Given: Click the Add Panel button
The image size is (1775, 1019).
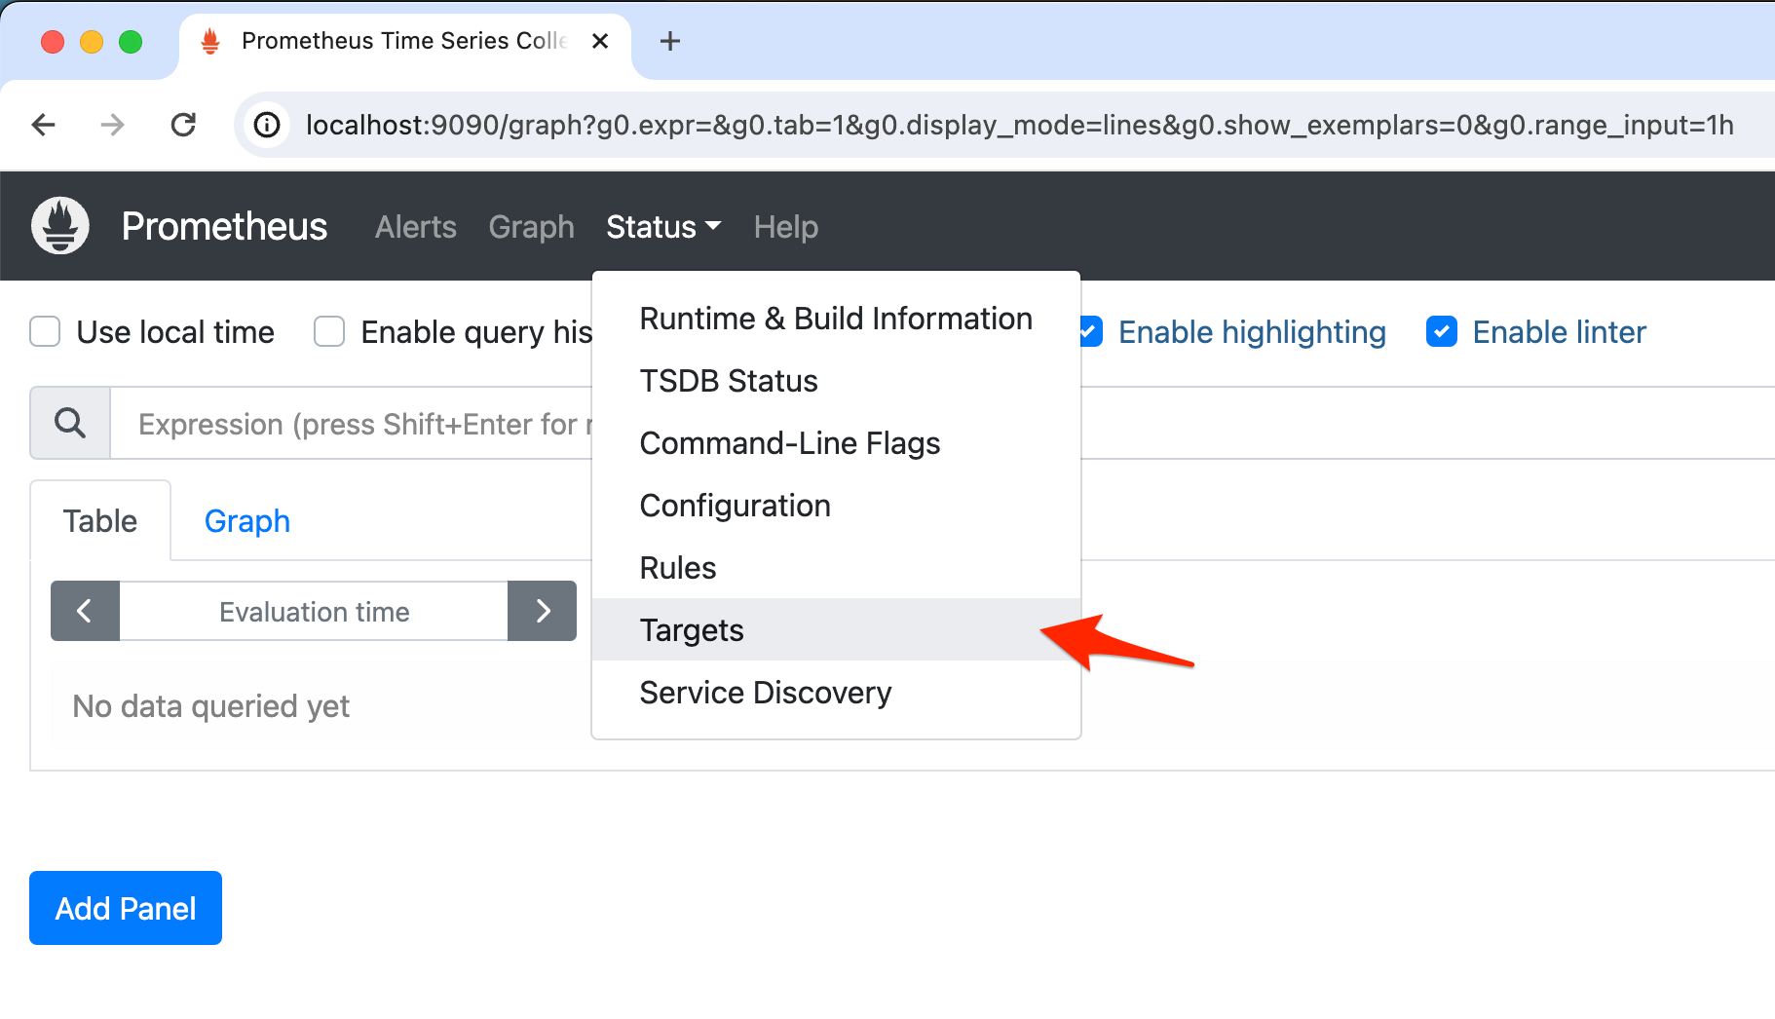Looking at the screenshot, I should pyautogui.click(x=126, y=908).
